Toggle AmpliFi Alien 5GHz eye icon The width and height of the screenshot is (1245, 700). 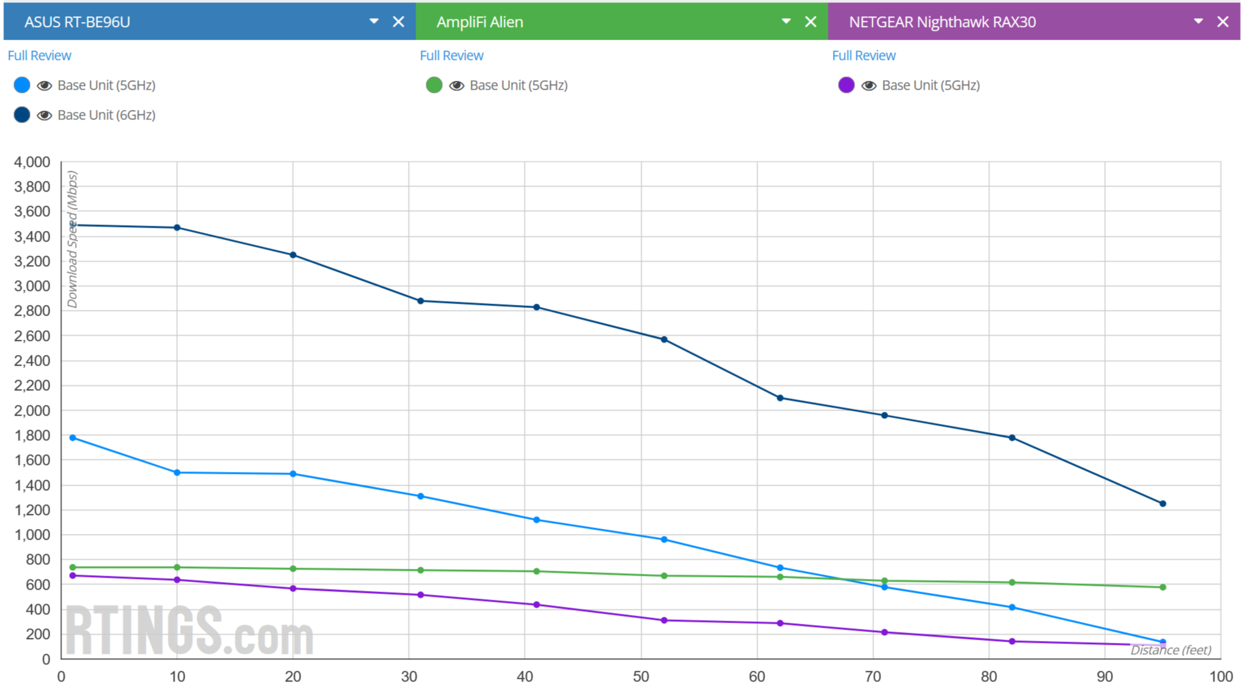pos(457,86)
